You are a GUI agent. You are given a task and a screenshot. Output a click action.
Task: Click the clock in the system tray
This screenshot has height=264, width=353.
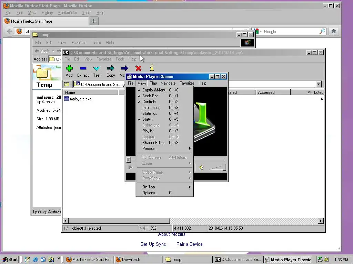point(341,260)
